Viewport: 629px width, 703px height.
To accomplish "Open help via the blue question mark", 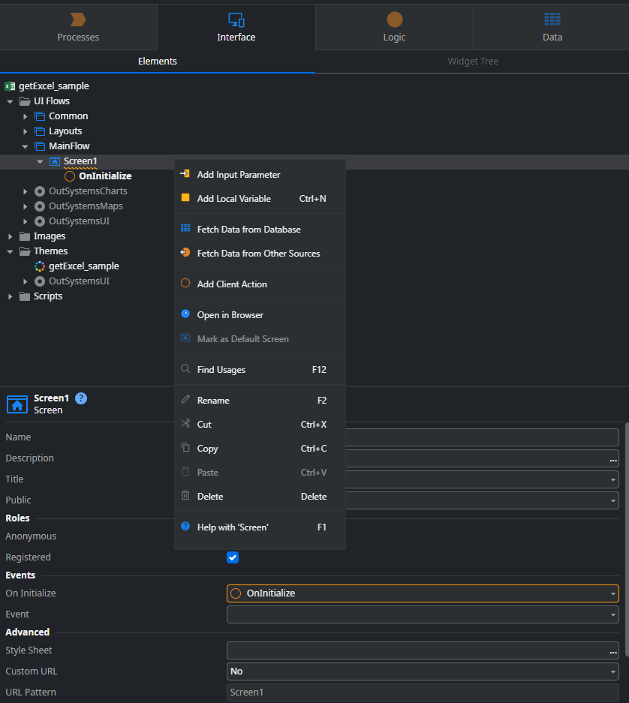I will point(81,398).
